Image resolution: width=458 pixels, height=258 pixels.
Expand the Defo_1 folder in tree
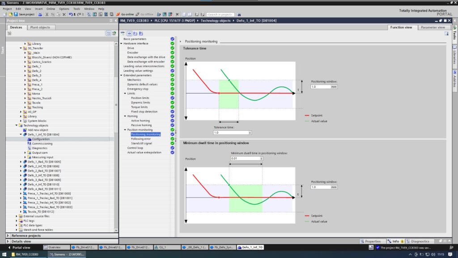click(x=25, y=66)
